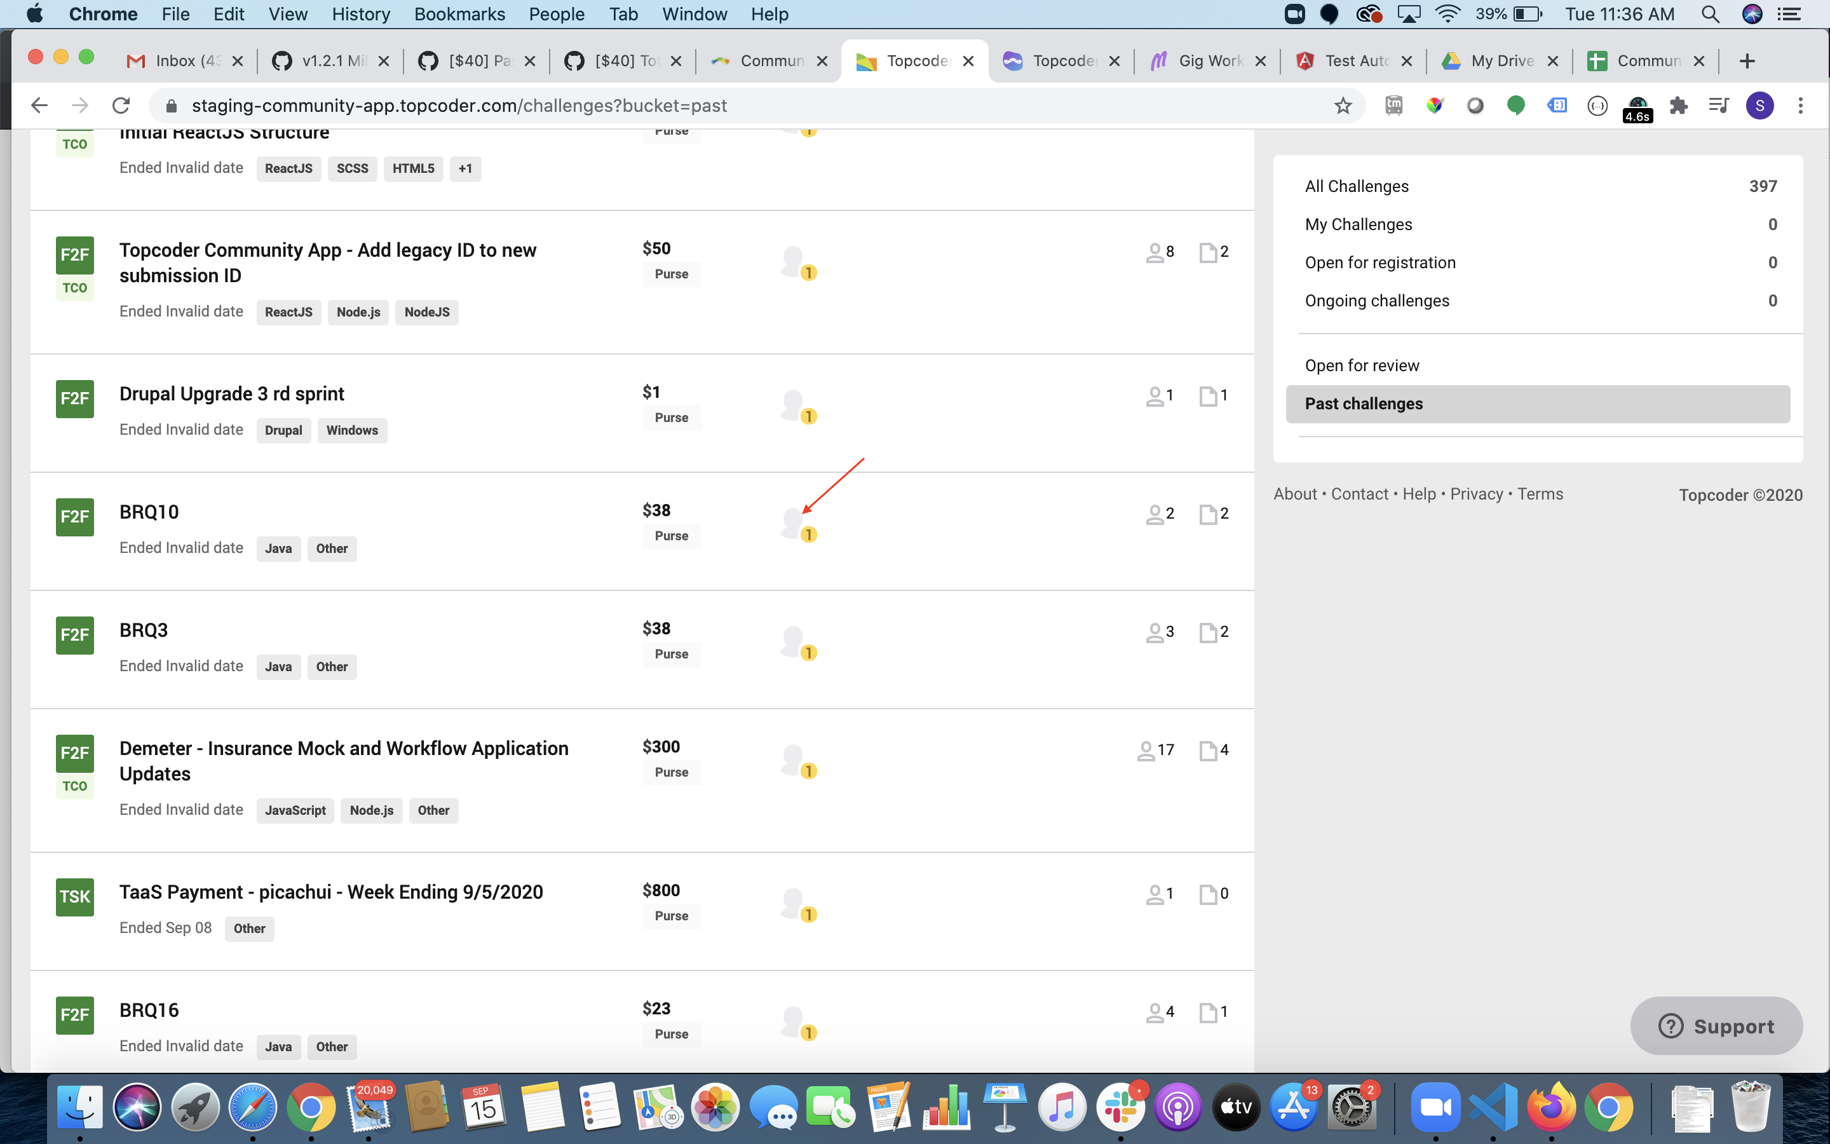Open the Demeter Insurance Mock challenge
Viewport: 1830px width, 1144px height.
(344, 760)
